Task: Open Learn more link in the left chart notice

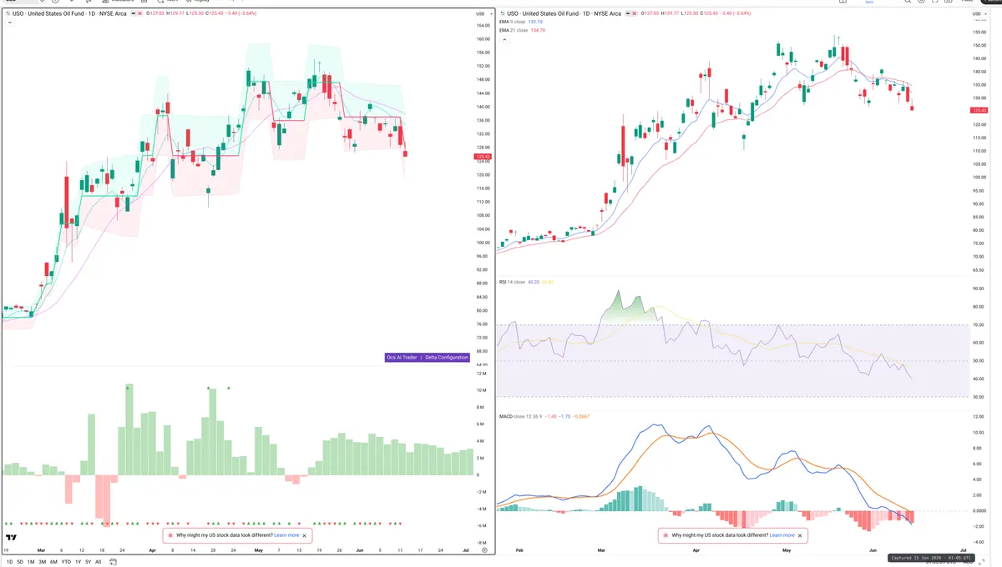Action: [x=286, y=535]
